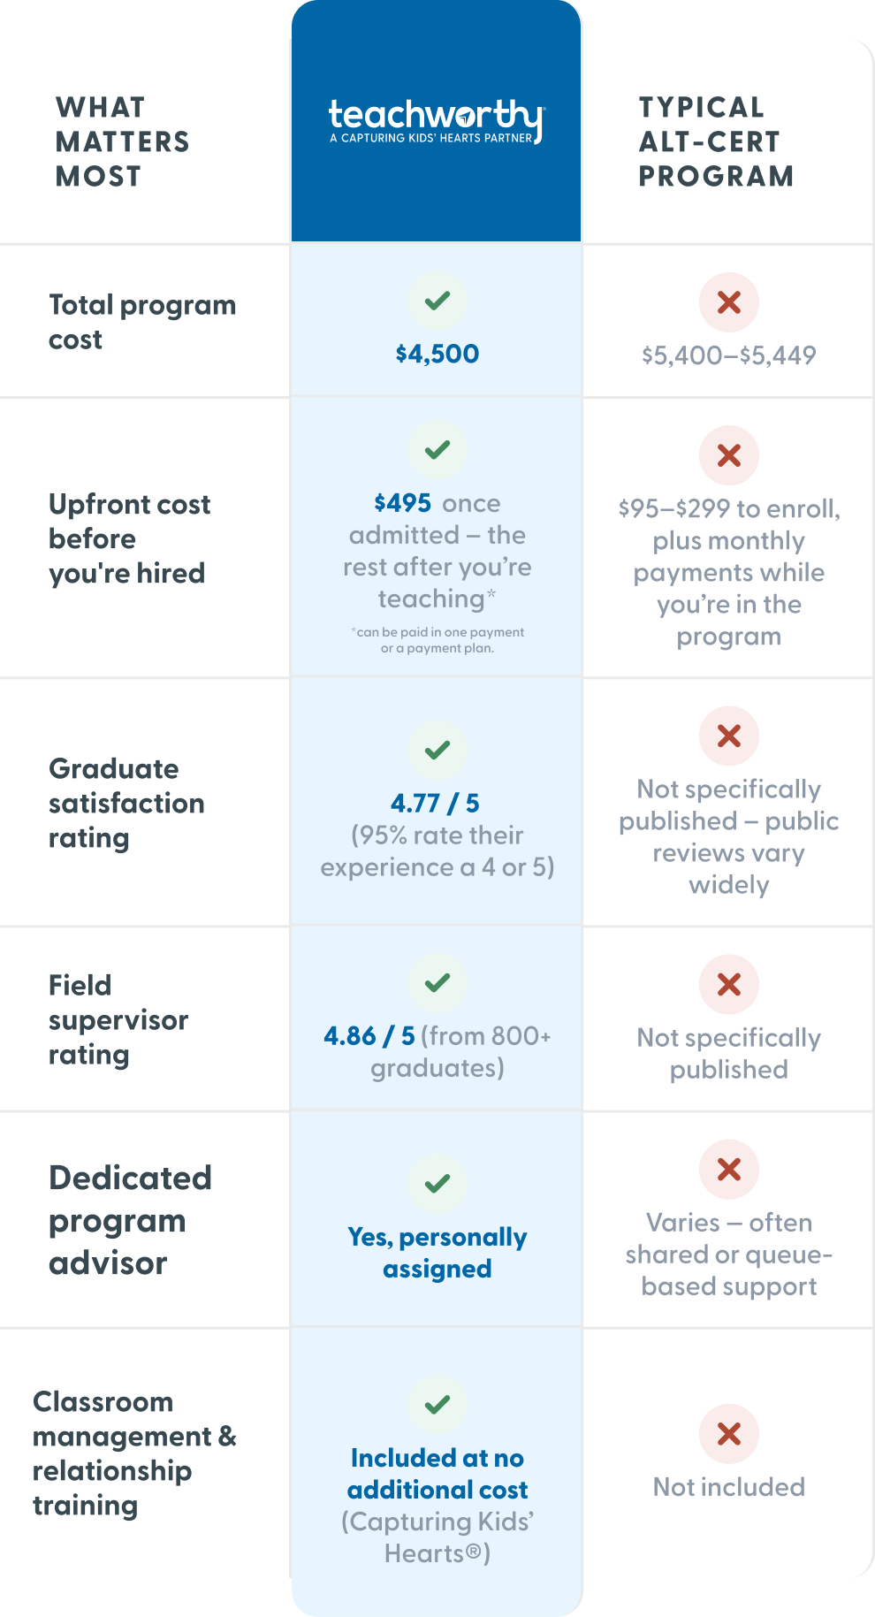Select the What Matters Most column header
Screen dimensions: 875x1617
(x=123, y=141)
